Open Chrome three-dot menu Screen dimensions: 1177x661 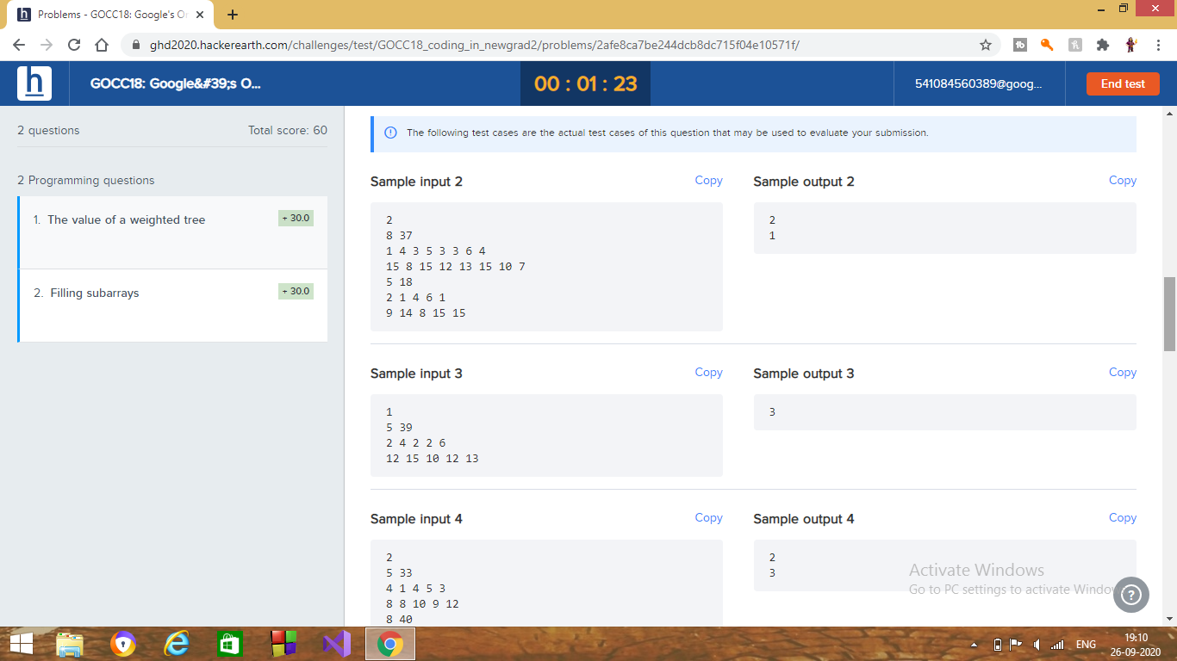tap(1158, 45)
